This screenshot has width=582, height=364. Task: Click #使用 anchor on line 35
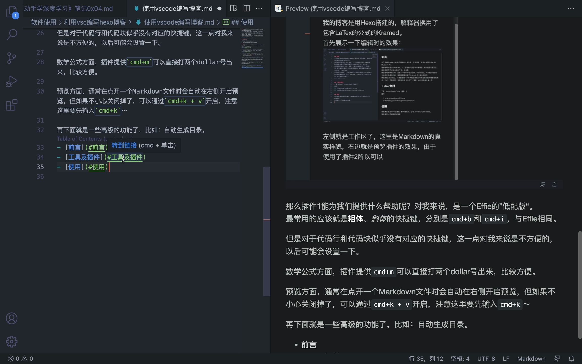(96, 167)
